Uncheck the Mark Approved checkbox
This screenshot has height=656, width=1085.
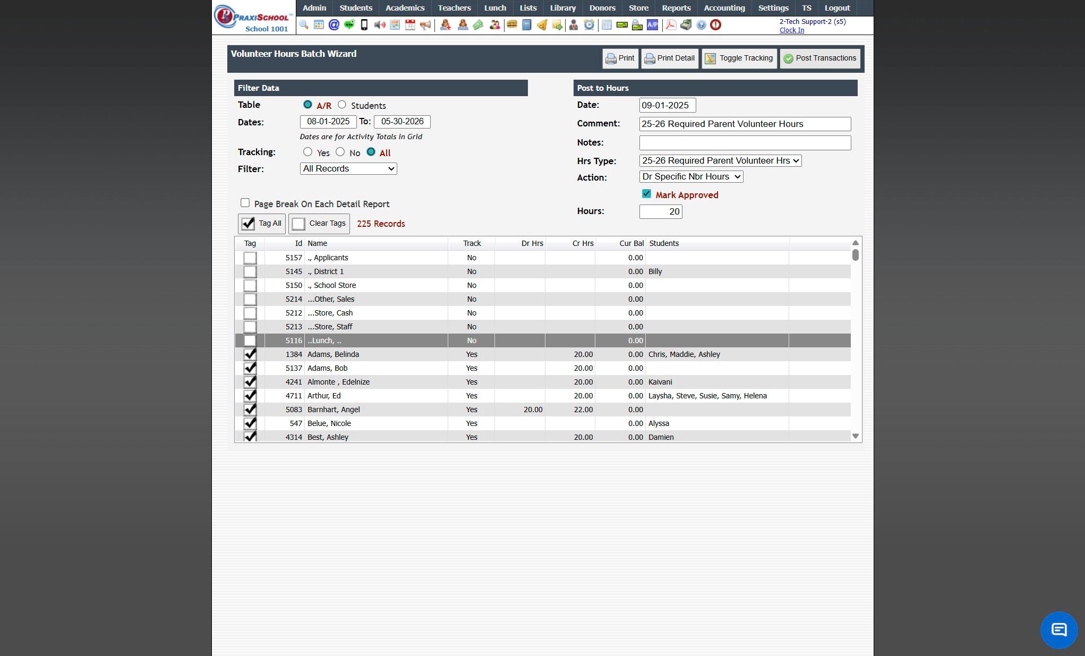click(x=646, y=194)
